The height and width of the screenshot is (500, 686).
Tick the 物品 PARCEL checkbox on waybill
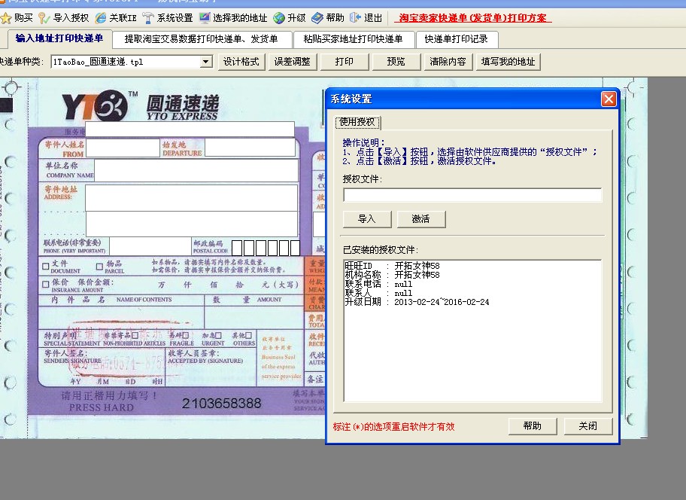100,266
